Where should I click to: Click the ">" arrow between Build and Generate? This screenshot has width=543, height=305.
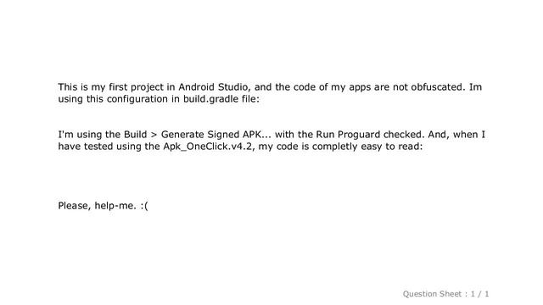[x=154, y=135]
